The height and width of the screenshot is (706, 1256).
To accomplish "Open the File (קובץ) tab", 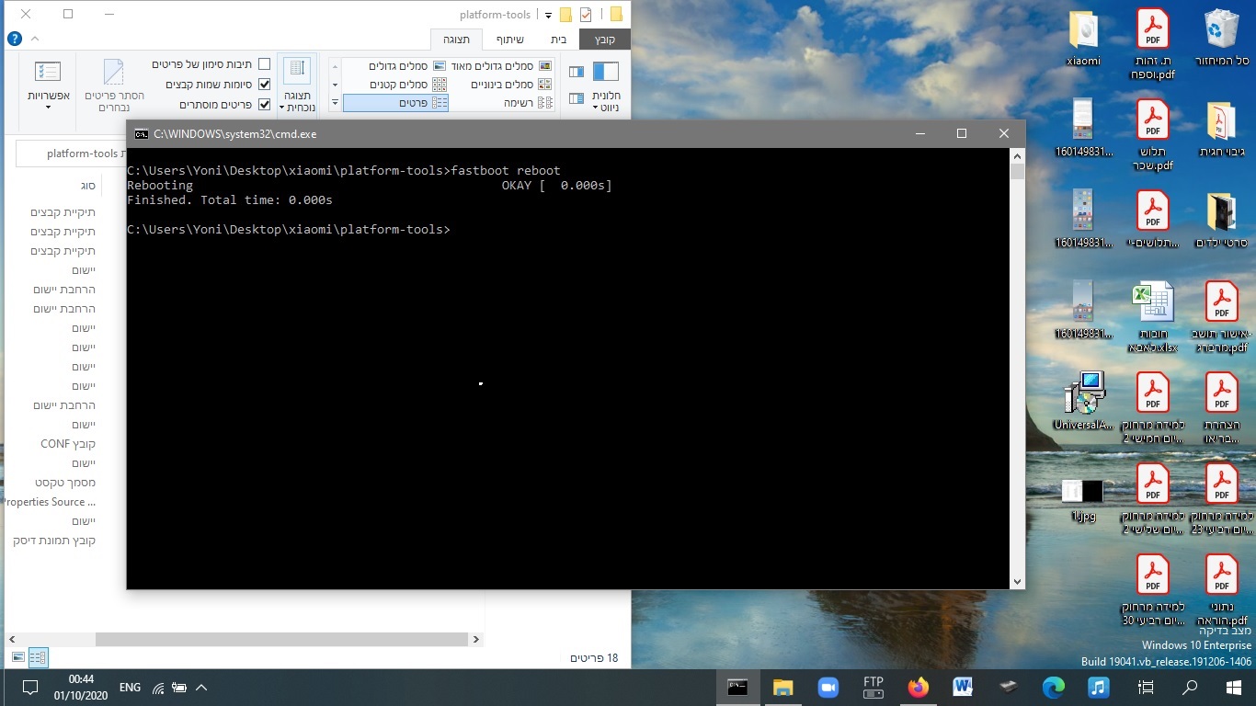I will coord(605,40).
